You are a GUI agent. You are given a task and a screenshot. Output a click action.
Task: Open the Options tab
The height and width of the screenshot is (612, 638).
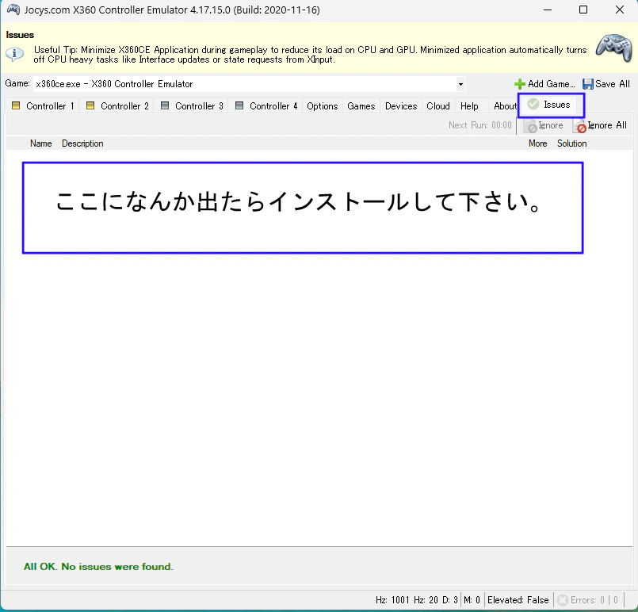323,105
